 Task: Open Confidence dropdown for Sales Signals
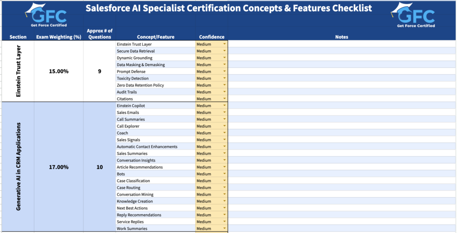click(224, 140)
